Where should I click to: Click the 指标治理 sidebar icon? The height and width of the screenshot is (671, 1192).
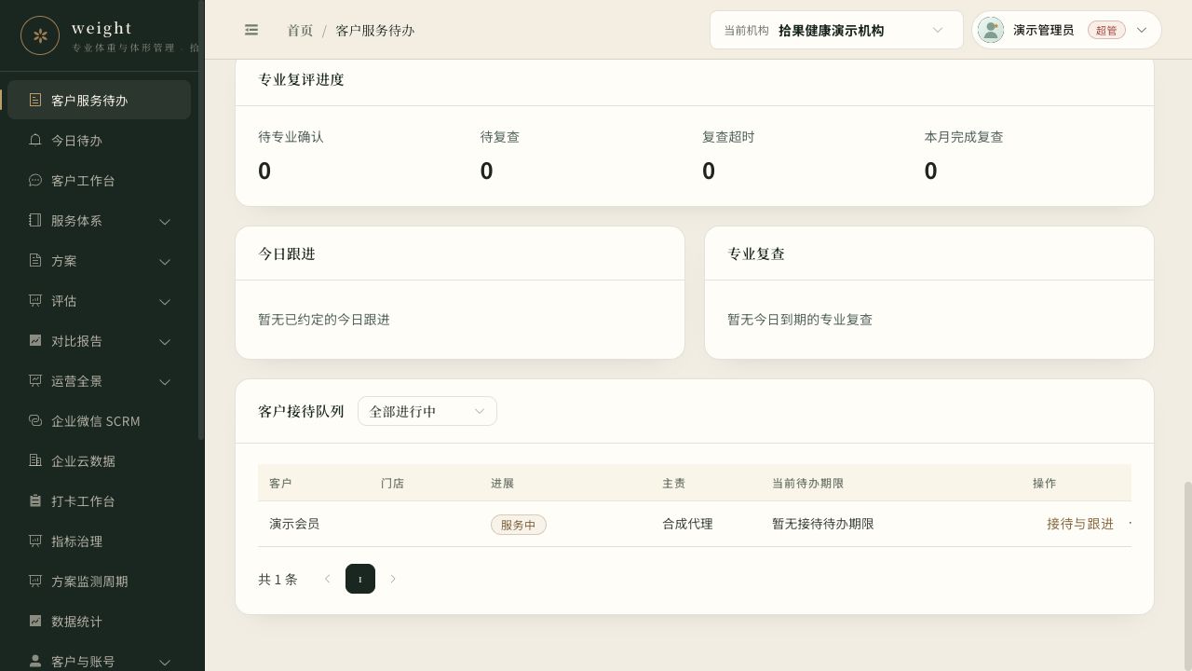coord(35,541)
